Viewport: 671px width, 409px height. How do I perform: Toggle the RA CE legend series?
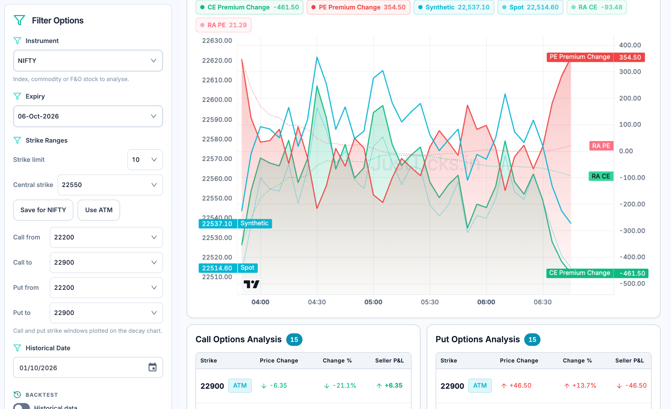pyautogui.click(x=597, y=7)
